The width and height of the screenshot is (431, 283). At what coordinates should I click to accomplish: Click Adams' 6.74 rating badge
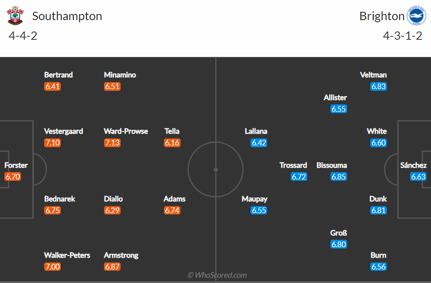pyautogui.click(x=172, y=211)
